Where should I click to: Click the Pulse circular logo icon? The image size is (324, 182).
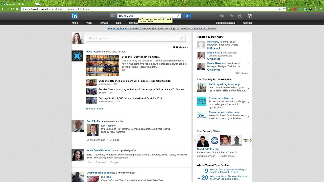[x=77, y=56]
